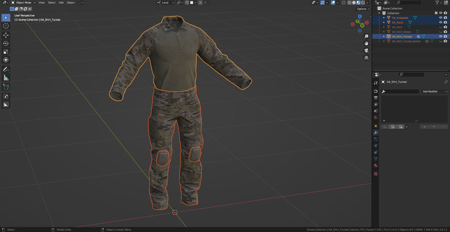This screenshot has width=450, height=232.
Task: Hide the G4_Pants object with its eye toggle
Action: coord(440,22)
